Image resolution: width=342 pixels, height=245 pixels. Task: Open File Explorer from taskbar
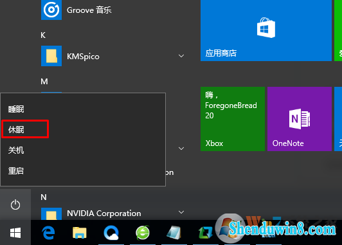pyautogui.click(x=80, y=233)
